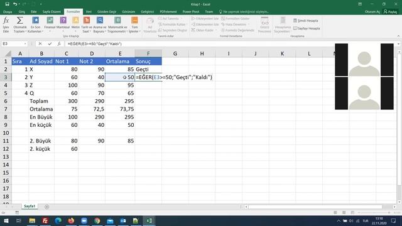Add a new sheet with plus icon
Image resolution: width=402 pixels, height=226 pixels.
[46, 207]
